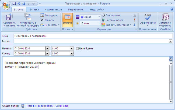Open link Тимофей Барановский - Семинары
Screen dimensions: 175x110
click(47, 106)
